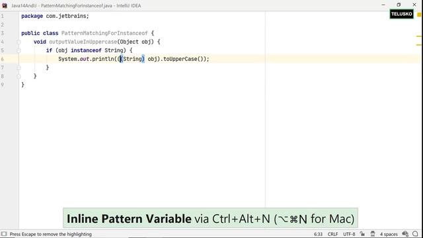Click method name 'outputValueInUppercase'

83,42
